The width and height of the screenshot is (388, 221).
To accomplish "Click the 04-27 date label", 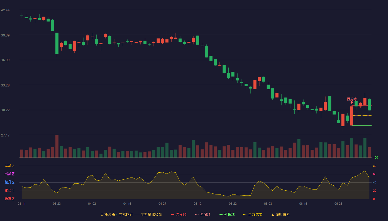I will pyautogui.click(x=162, y=204).
